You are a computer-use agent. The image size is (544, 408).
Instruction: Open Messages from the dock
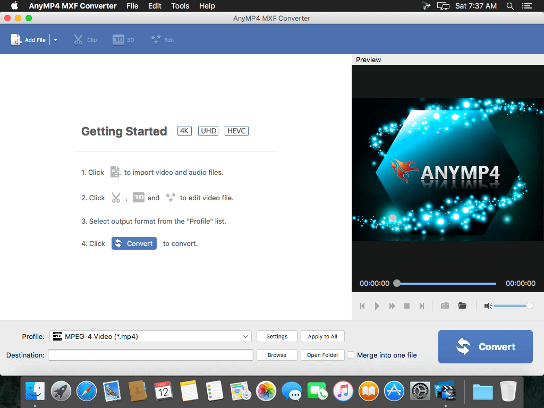click(292, 392)
